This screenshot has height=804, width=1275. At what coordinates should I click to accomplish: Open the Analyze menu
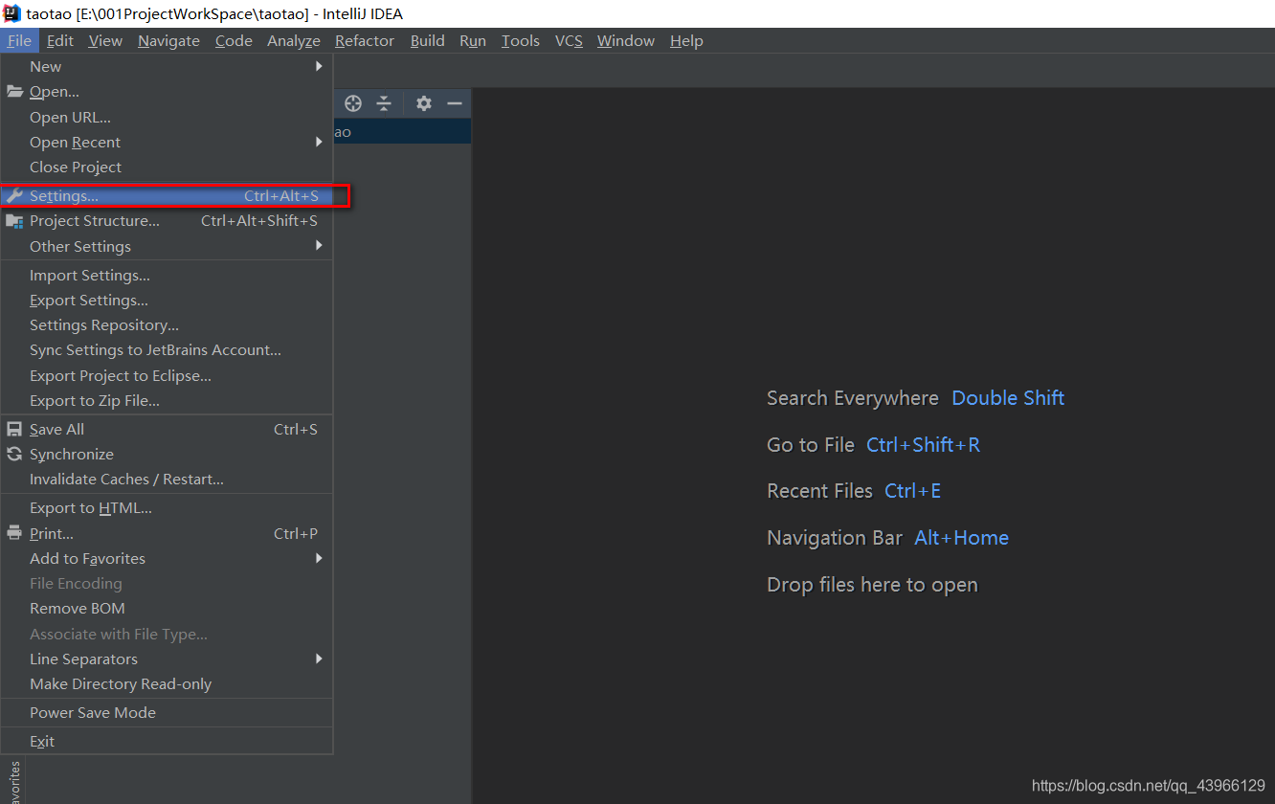pyautogui.click(x=294, y=40)
